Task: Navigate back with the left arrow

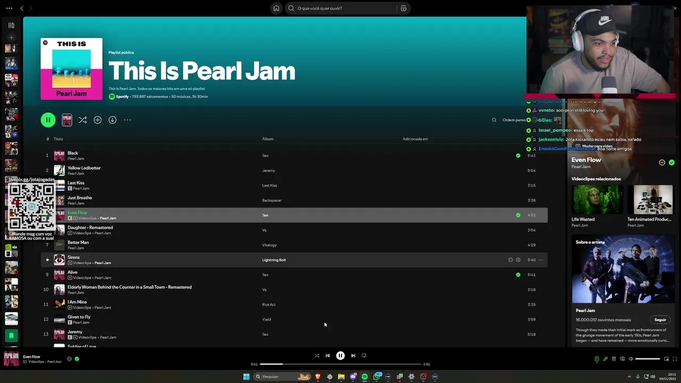Action: point(22,8)
